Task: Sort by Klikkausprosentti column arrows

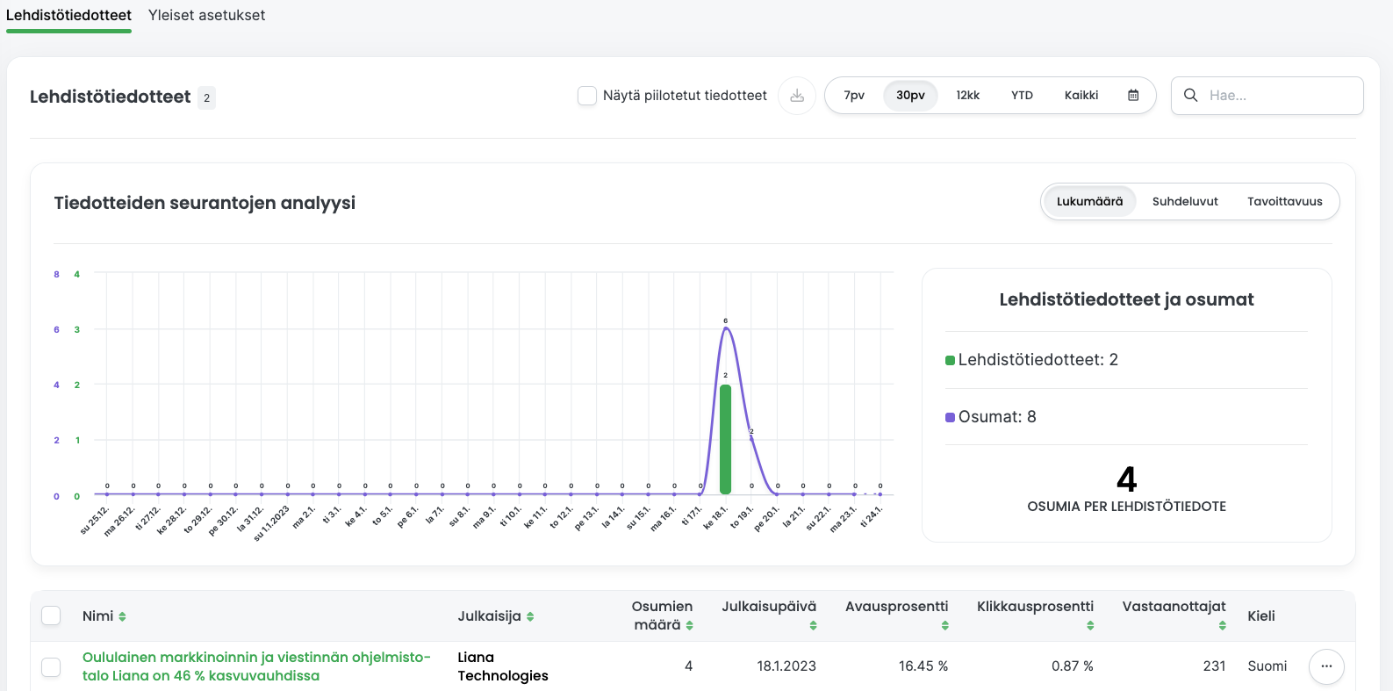Action: 1090,625
